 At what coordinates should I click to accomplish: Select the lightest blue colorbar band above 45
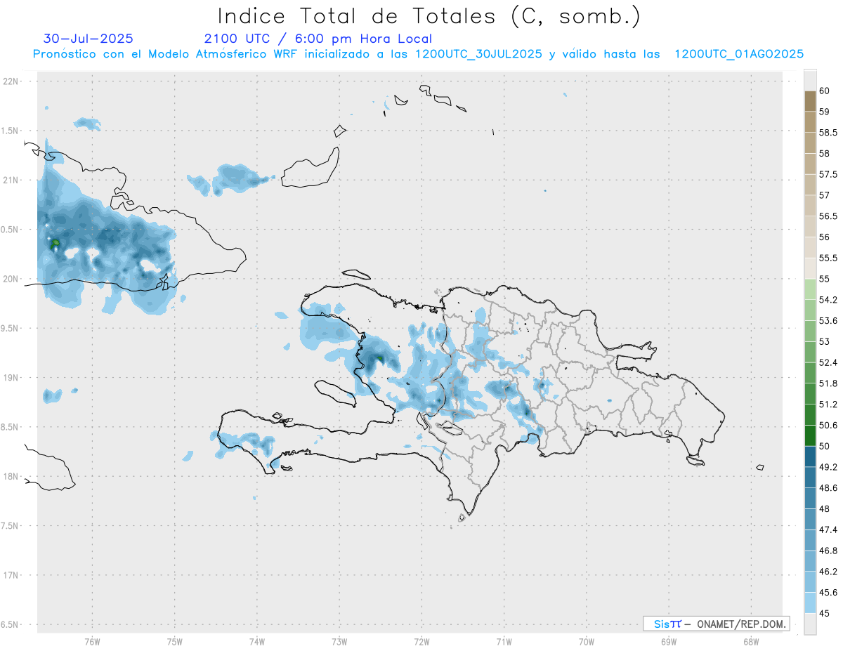pos(810,603)
